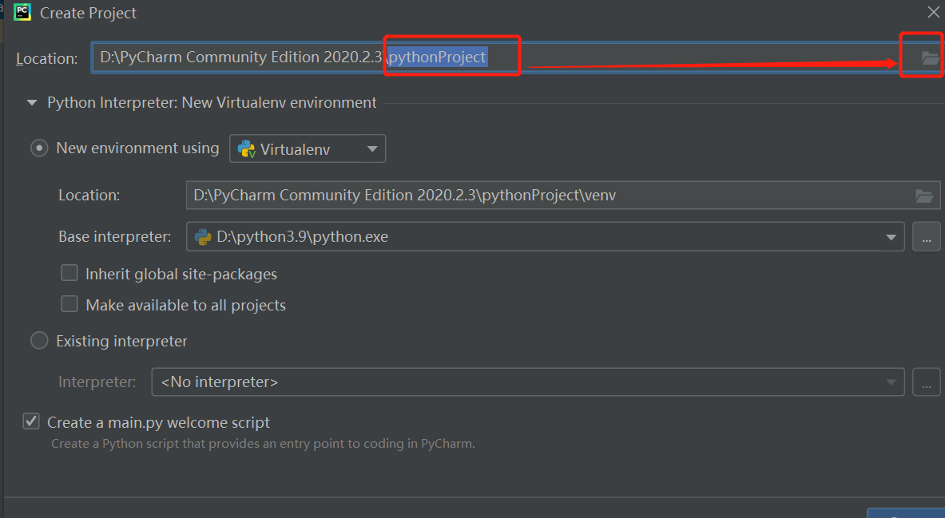This screenshot has height=518, width=945.
Task: Select Existing interpreter radio button
Action: [39, 341]
